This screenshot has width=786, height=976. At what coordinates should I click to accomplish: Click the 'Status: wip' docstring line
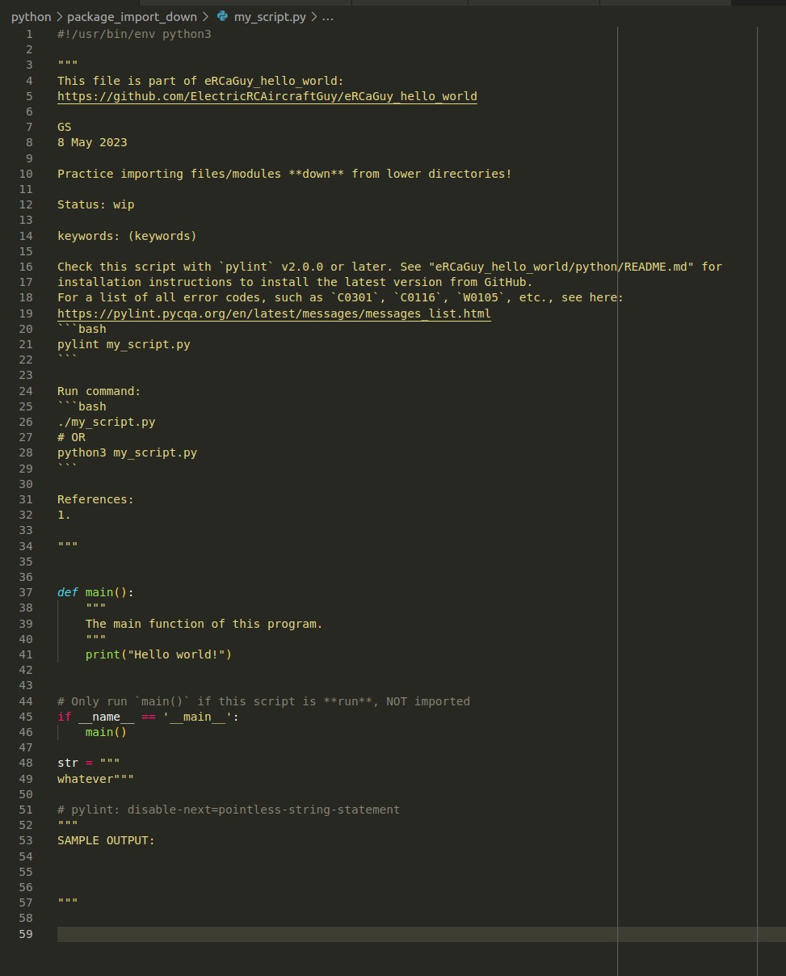95,204
